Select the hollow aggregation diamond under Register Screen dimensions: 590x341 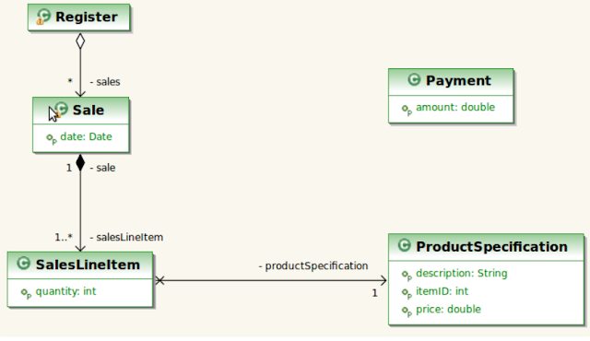80,41
